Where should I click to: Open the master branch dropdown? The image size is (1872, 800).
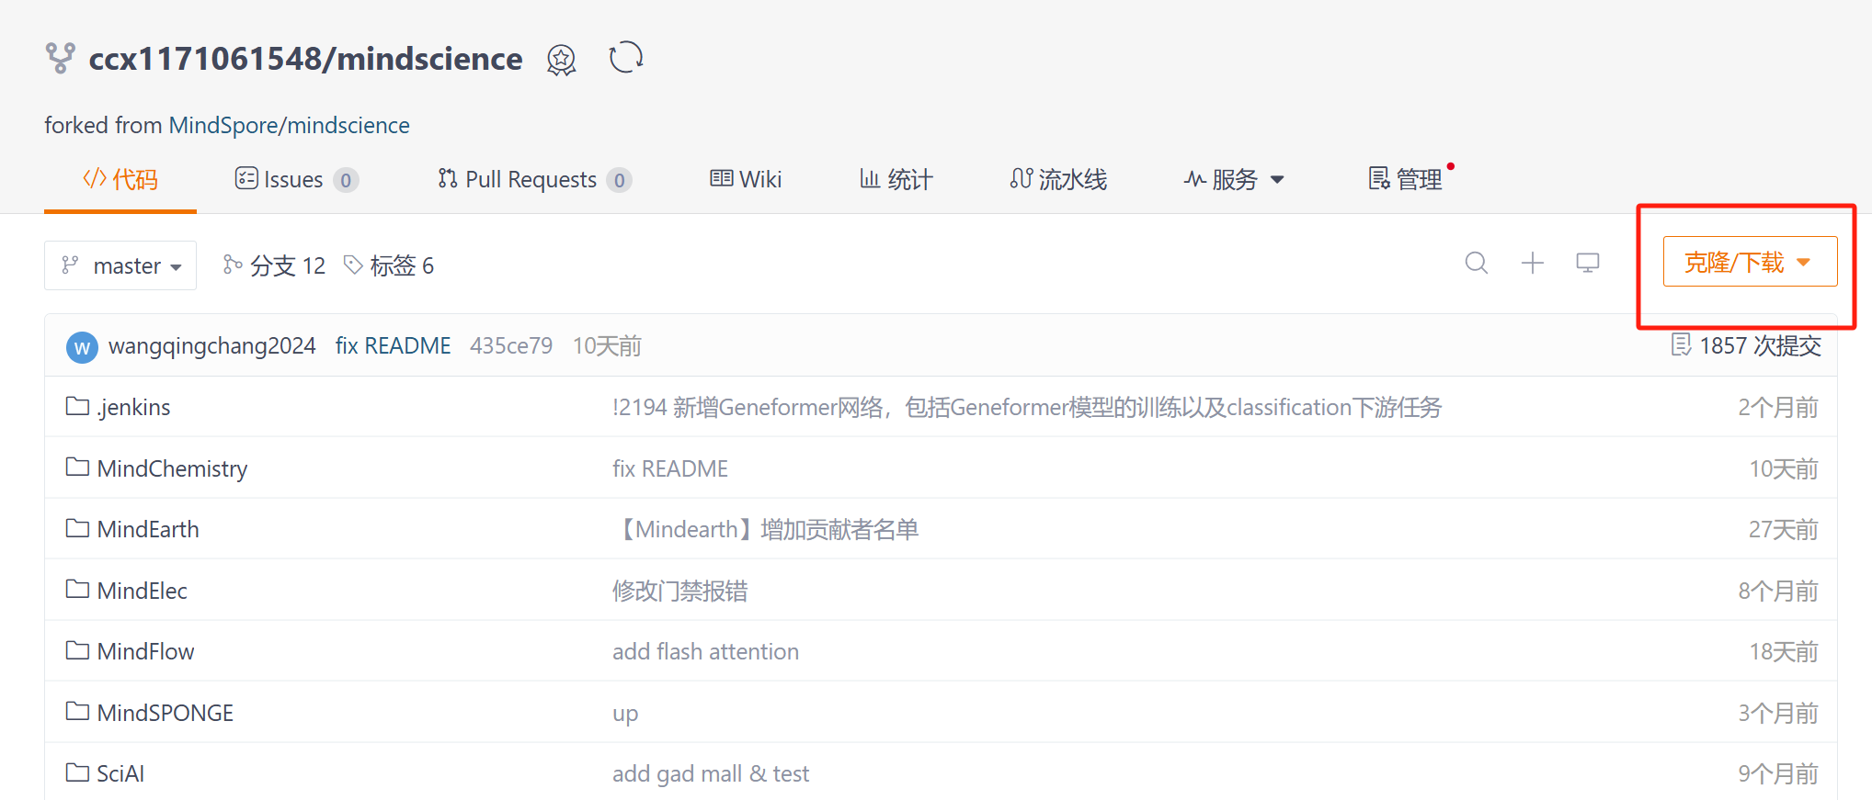point(120,265)
